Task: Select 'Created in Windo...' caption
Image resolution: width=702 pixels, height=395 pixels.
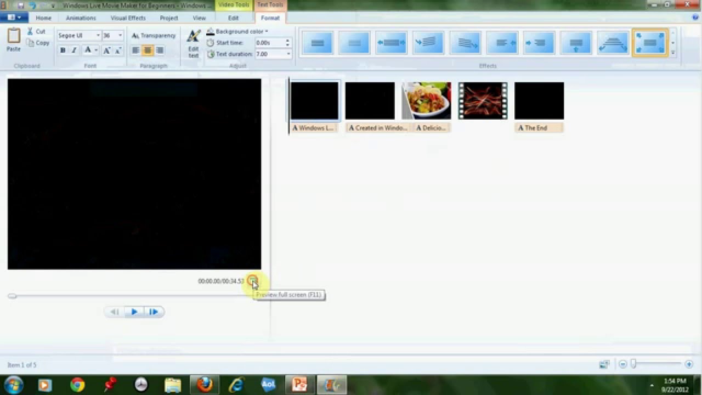Action: (x=377, y=128)
